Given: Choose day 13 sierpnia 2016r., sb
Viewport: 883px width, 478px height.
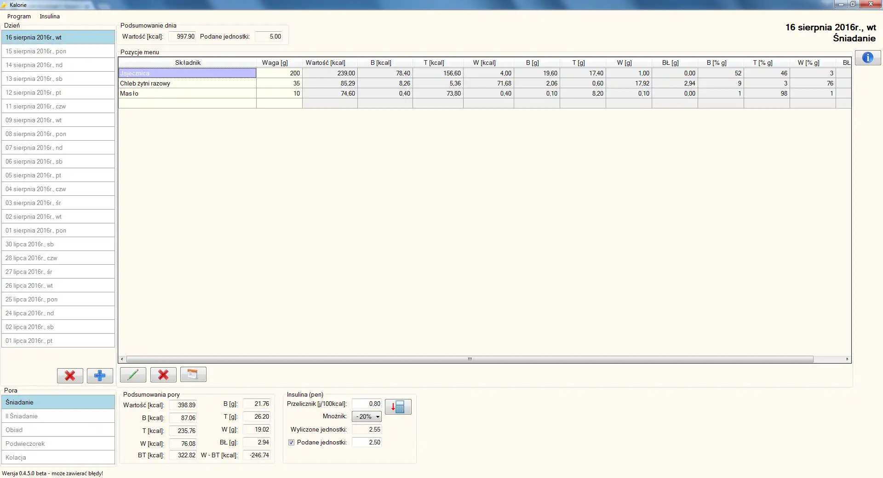Looking at the screenshot, I should pos(58,79).
